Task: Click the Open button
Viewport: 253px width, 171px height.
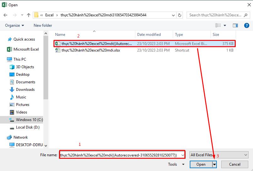Action: click(201, 164)
